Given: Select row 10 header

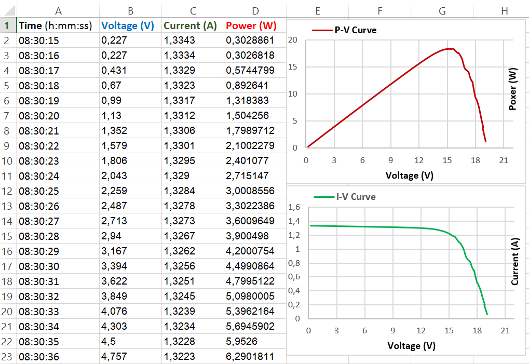Looking at the screenshot, I should pos(8,160).
